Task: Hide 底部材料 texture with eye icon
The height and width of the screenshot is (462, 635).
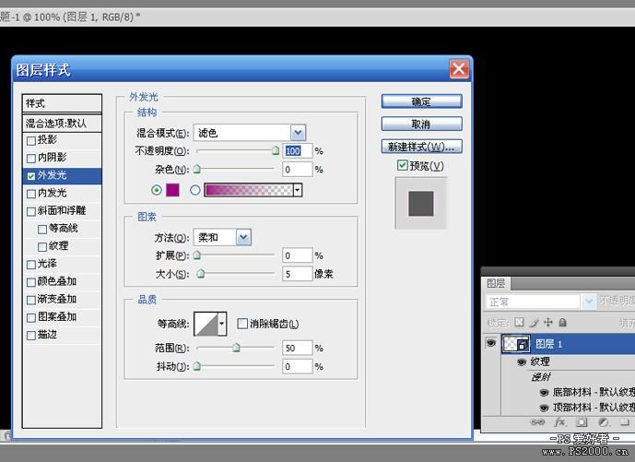Action: coord(545,392)
